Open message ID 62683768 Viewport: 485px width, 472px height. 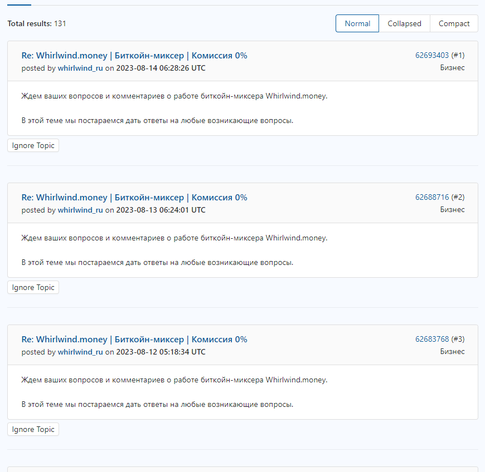coord(432,339)
